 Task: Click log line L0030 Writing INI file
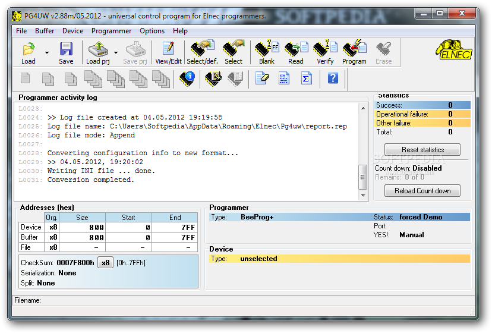(x=87, y=171)
